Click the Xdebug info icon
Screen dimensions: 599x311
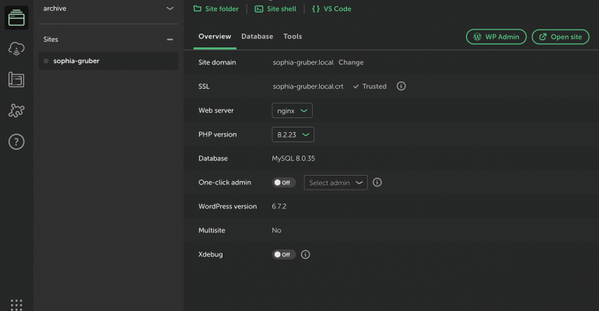[x=305, y=254]
